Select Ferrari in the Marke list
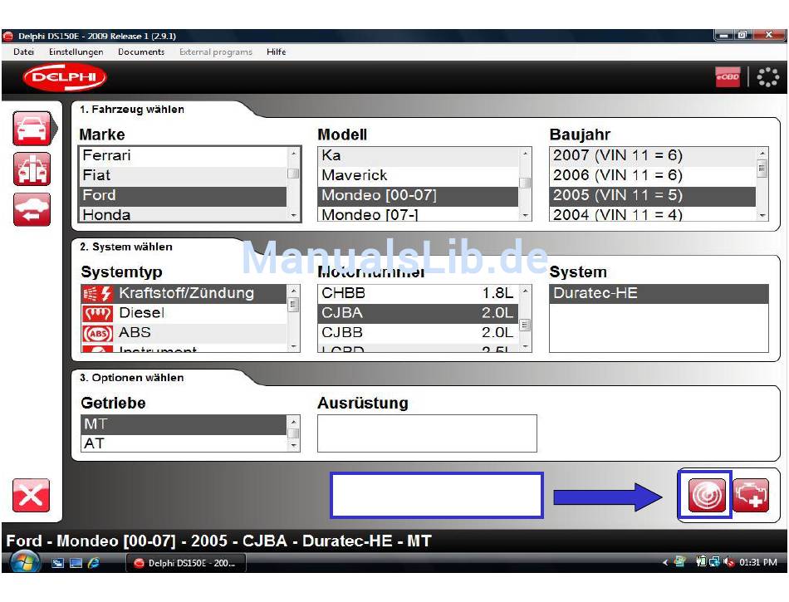Viewport: 789px width, 602px height. (183, 156)
